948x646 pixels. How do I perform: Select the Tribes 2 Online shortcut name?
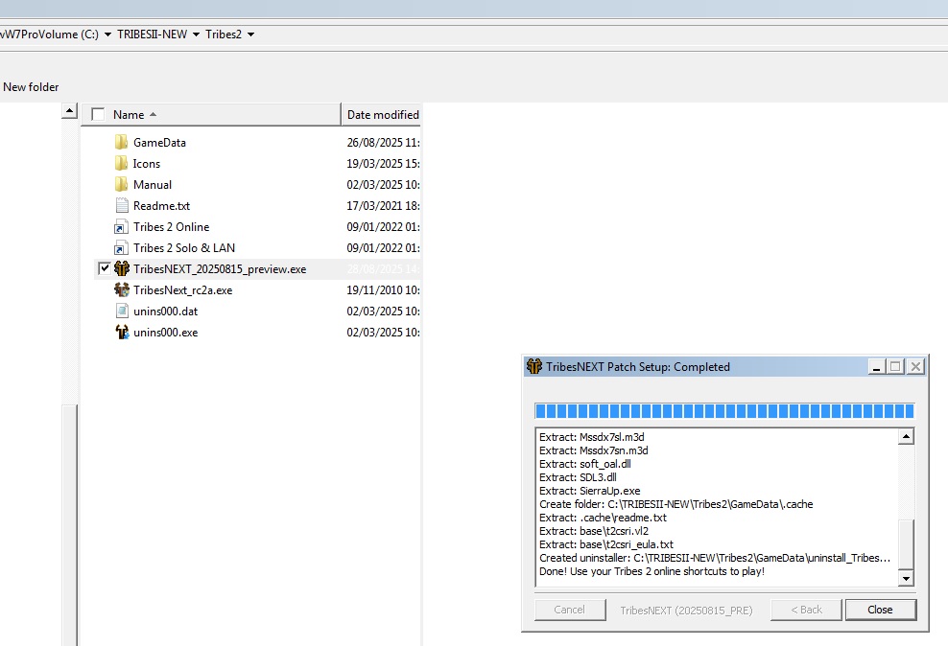(x=171, y=227)
